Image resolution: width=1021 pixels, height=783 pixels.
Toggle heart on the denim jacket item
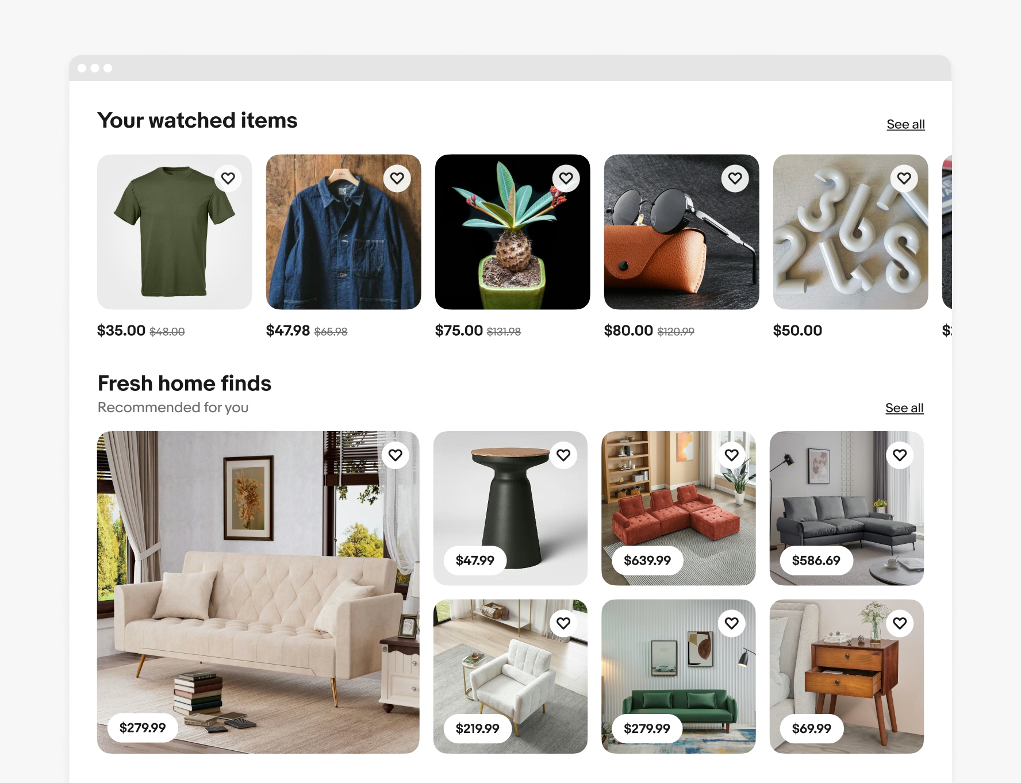tap(397, 178)
